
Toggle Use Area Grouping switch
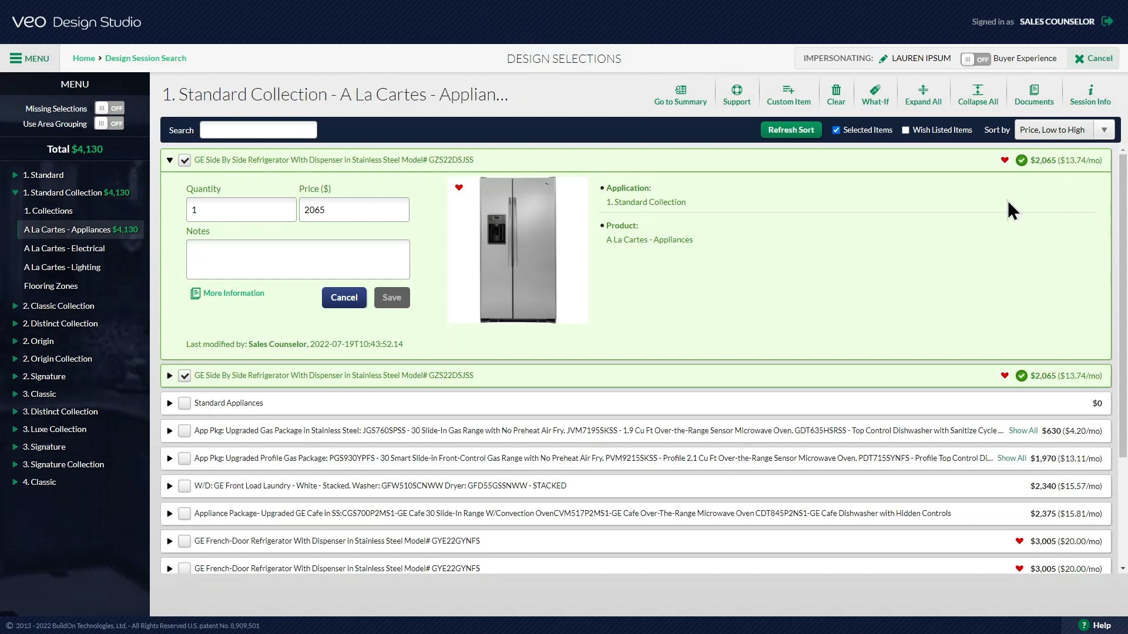coord(110,123)
